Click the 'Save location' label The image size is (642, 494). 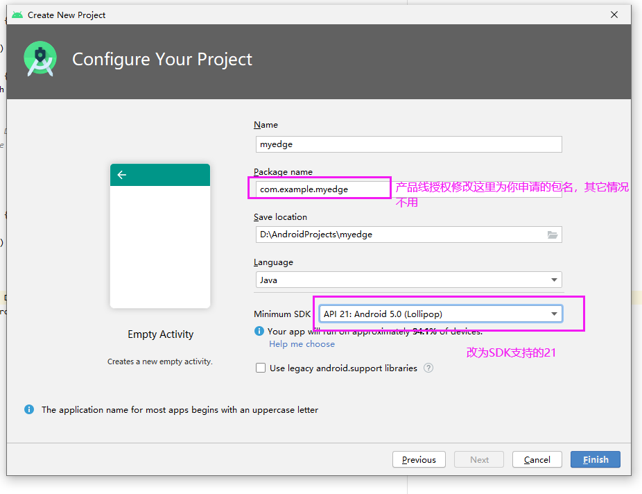[280, 217]
